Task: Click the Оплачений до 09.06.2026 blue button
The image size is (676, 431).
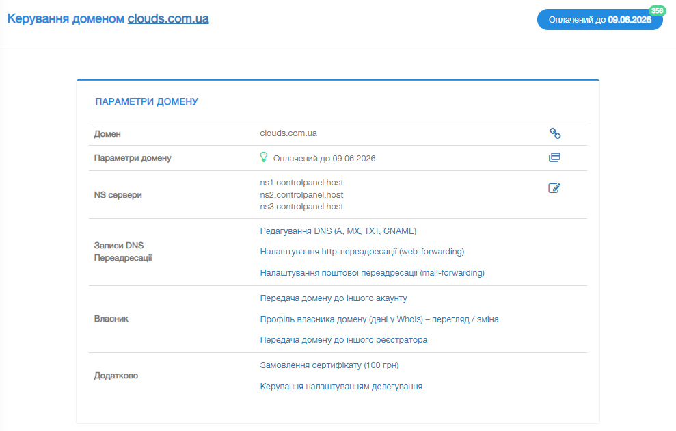Action: (599, 20)
